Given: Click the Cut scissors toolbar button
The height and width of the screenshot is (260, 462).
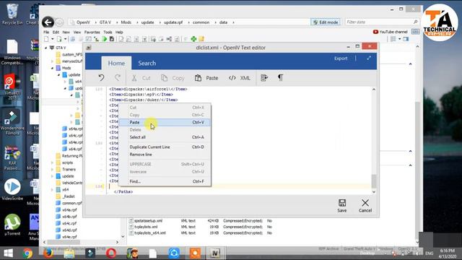Looking at the screenshot, I should tap(141, 78).
